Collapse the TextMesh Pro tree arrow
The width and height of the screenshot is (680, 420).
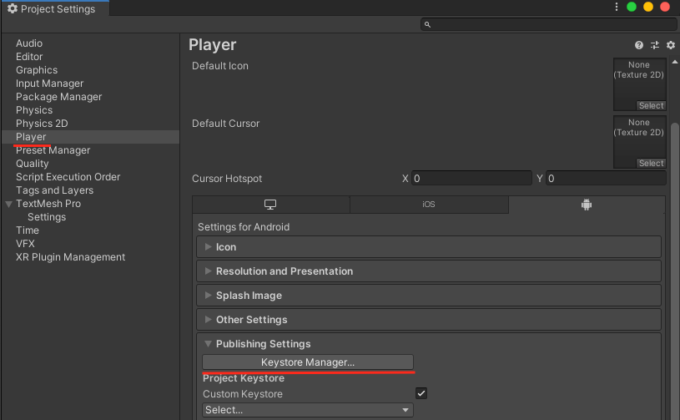point(8,204)
